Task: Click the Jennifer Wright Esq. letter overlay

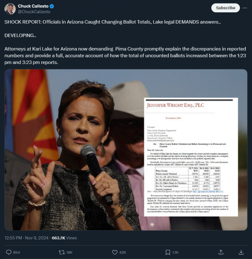Action: 191,157
